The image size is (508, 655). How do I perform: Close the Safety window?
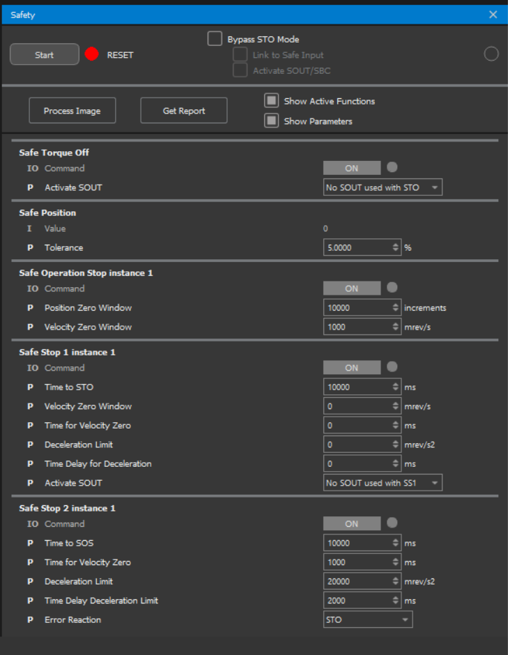(x=493, y=15)
